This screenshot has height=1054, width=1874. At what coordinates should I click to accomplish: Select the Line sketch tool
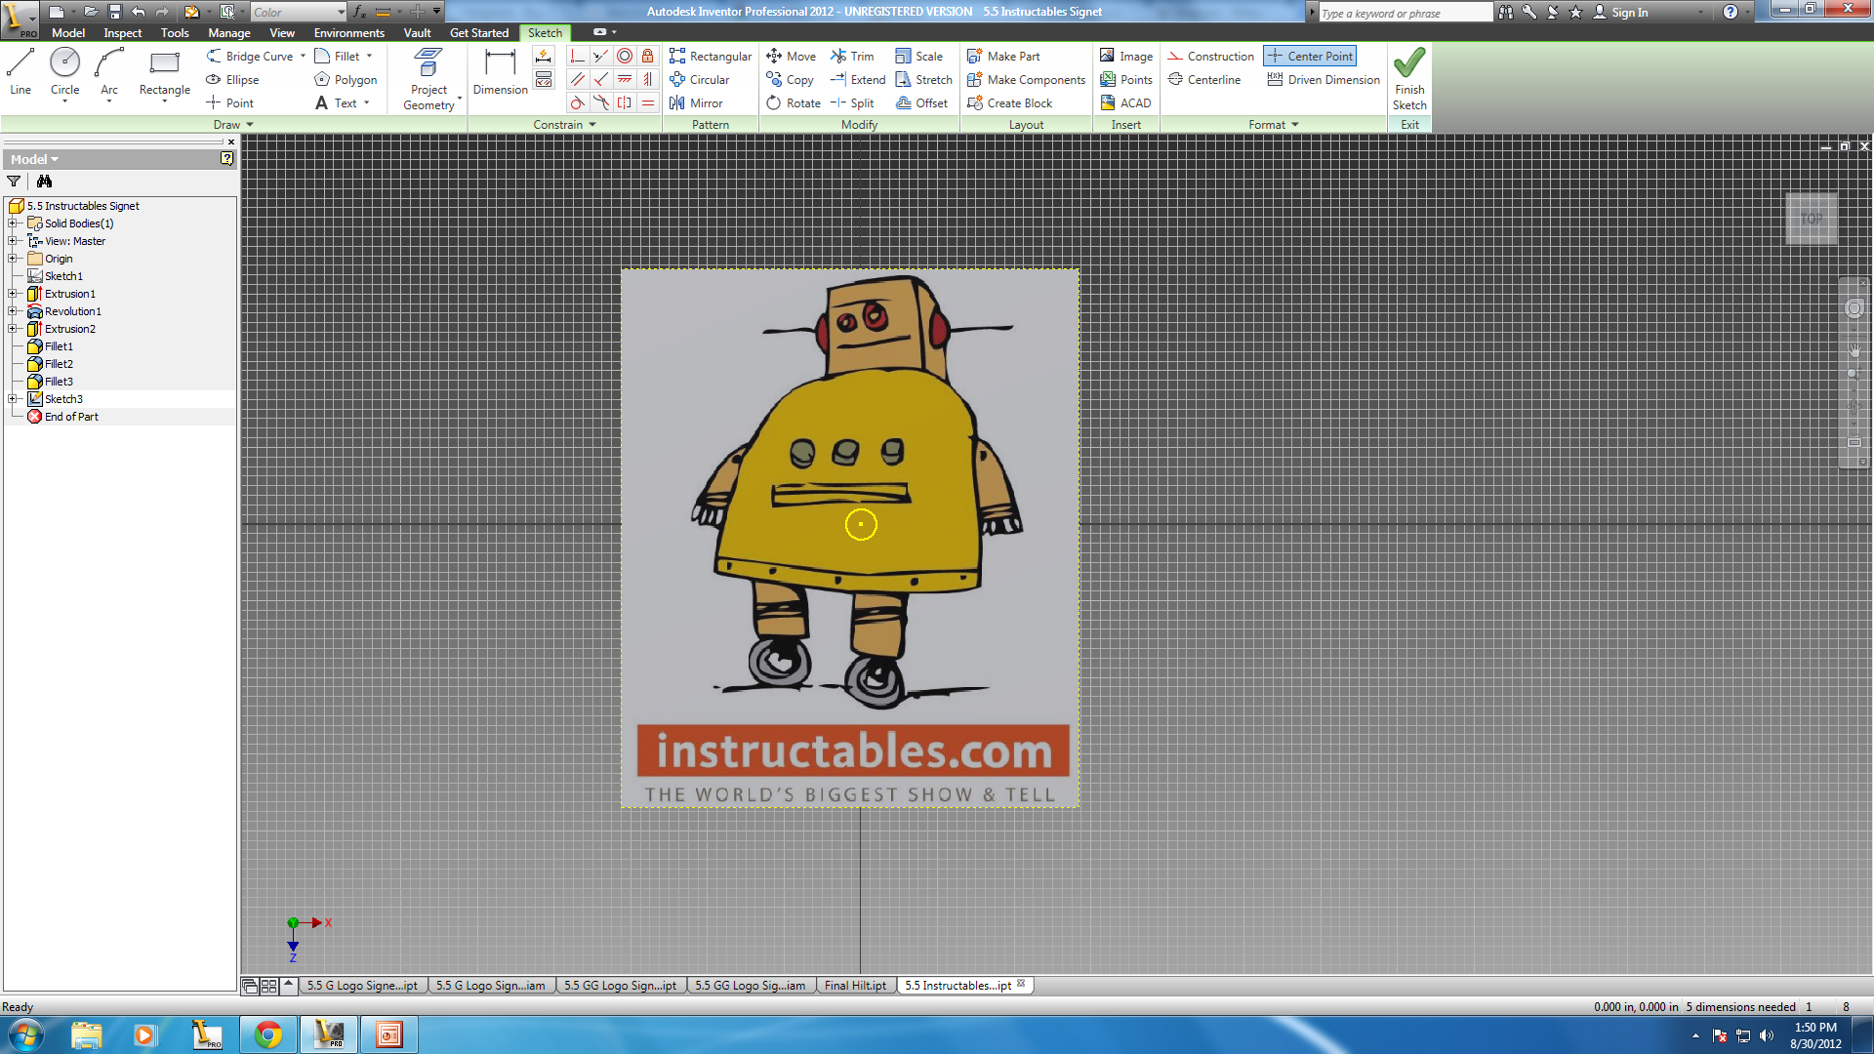(x=20, y=72)
